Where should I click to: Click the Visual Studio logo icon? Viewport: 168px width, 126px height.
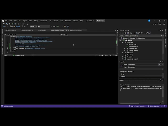click(3, 21)
